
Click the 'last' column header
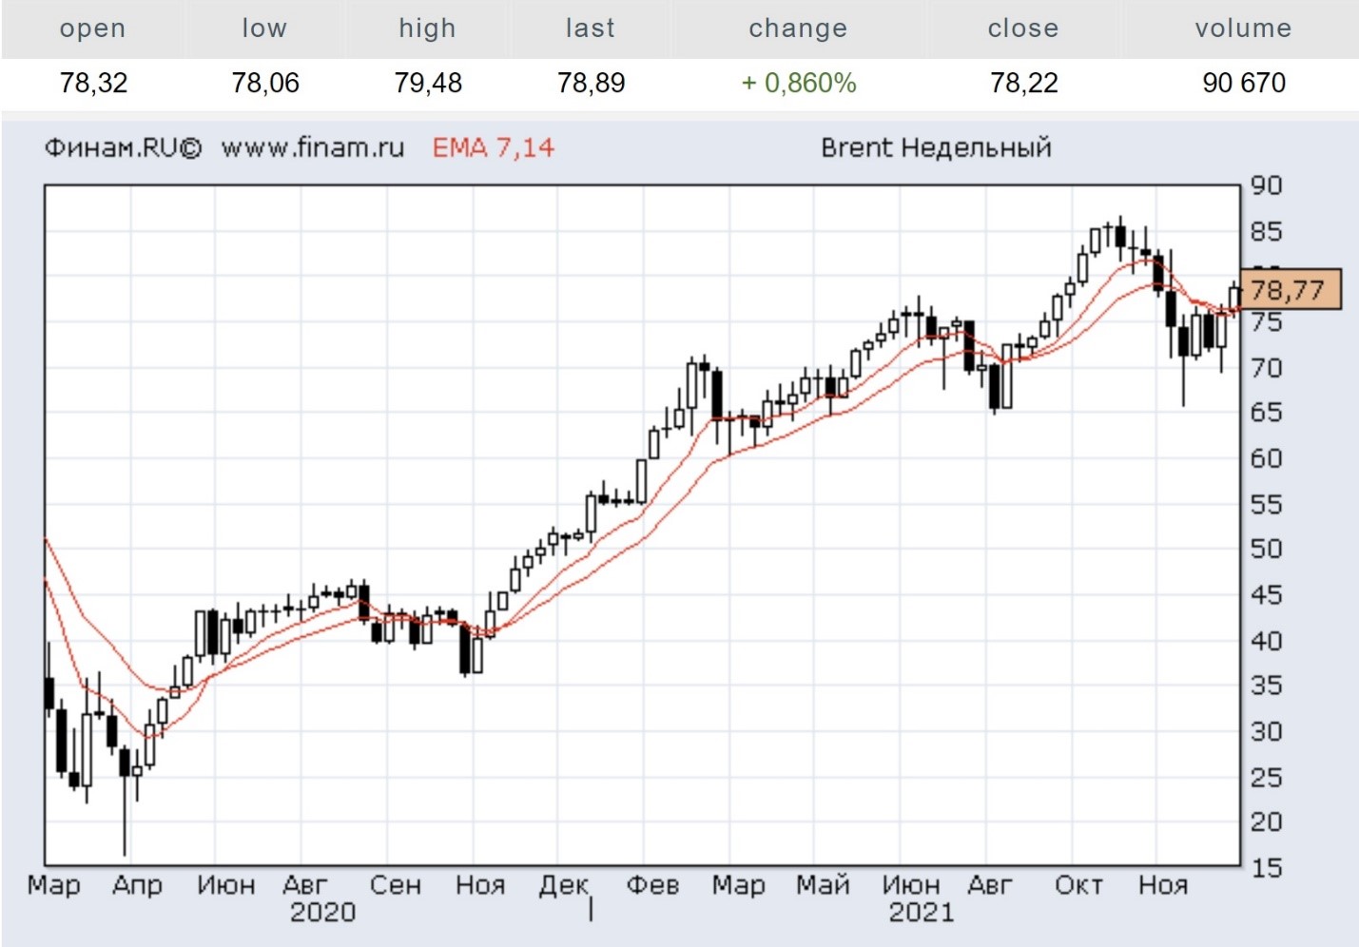[x=591, y=29]
